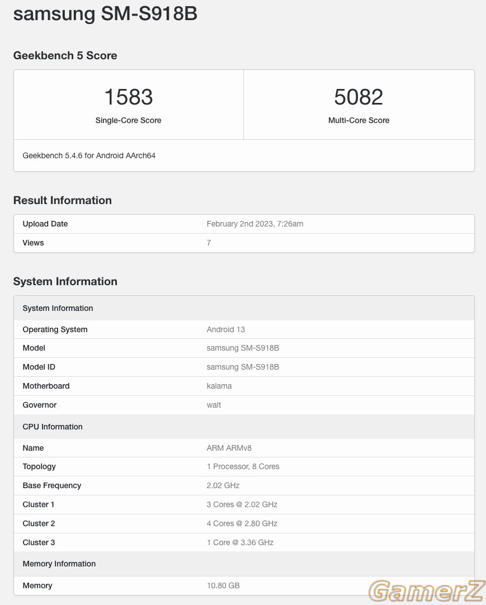486x605 pixels.
Task: Click the "Governor" label
Action: click(39, 405)
